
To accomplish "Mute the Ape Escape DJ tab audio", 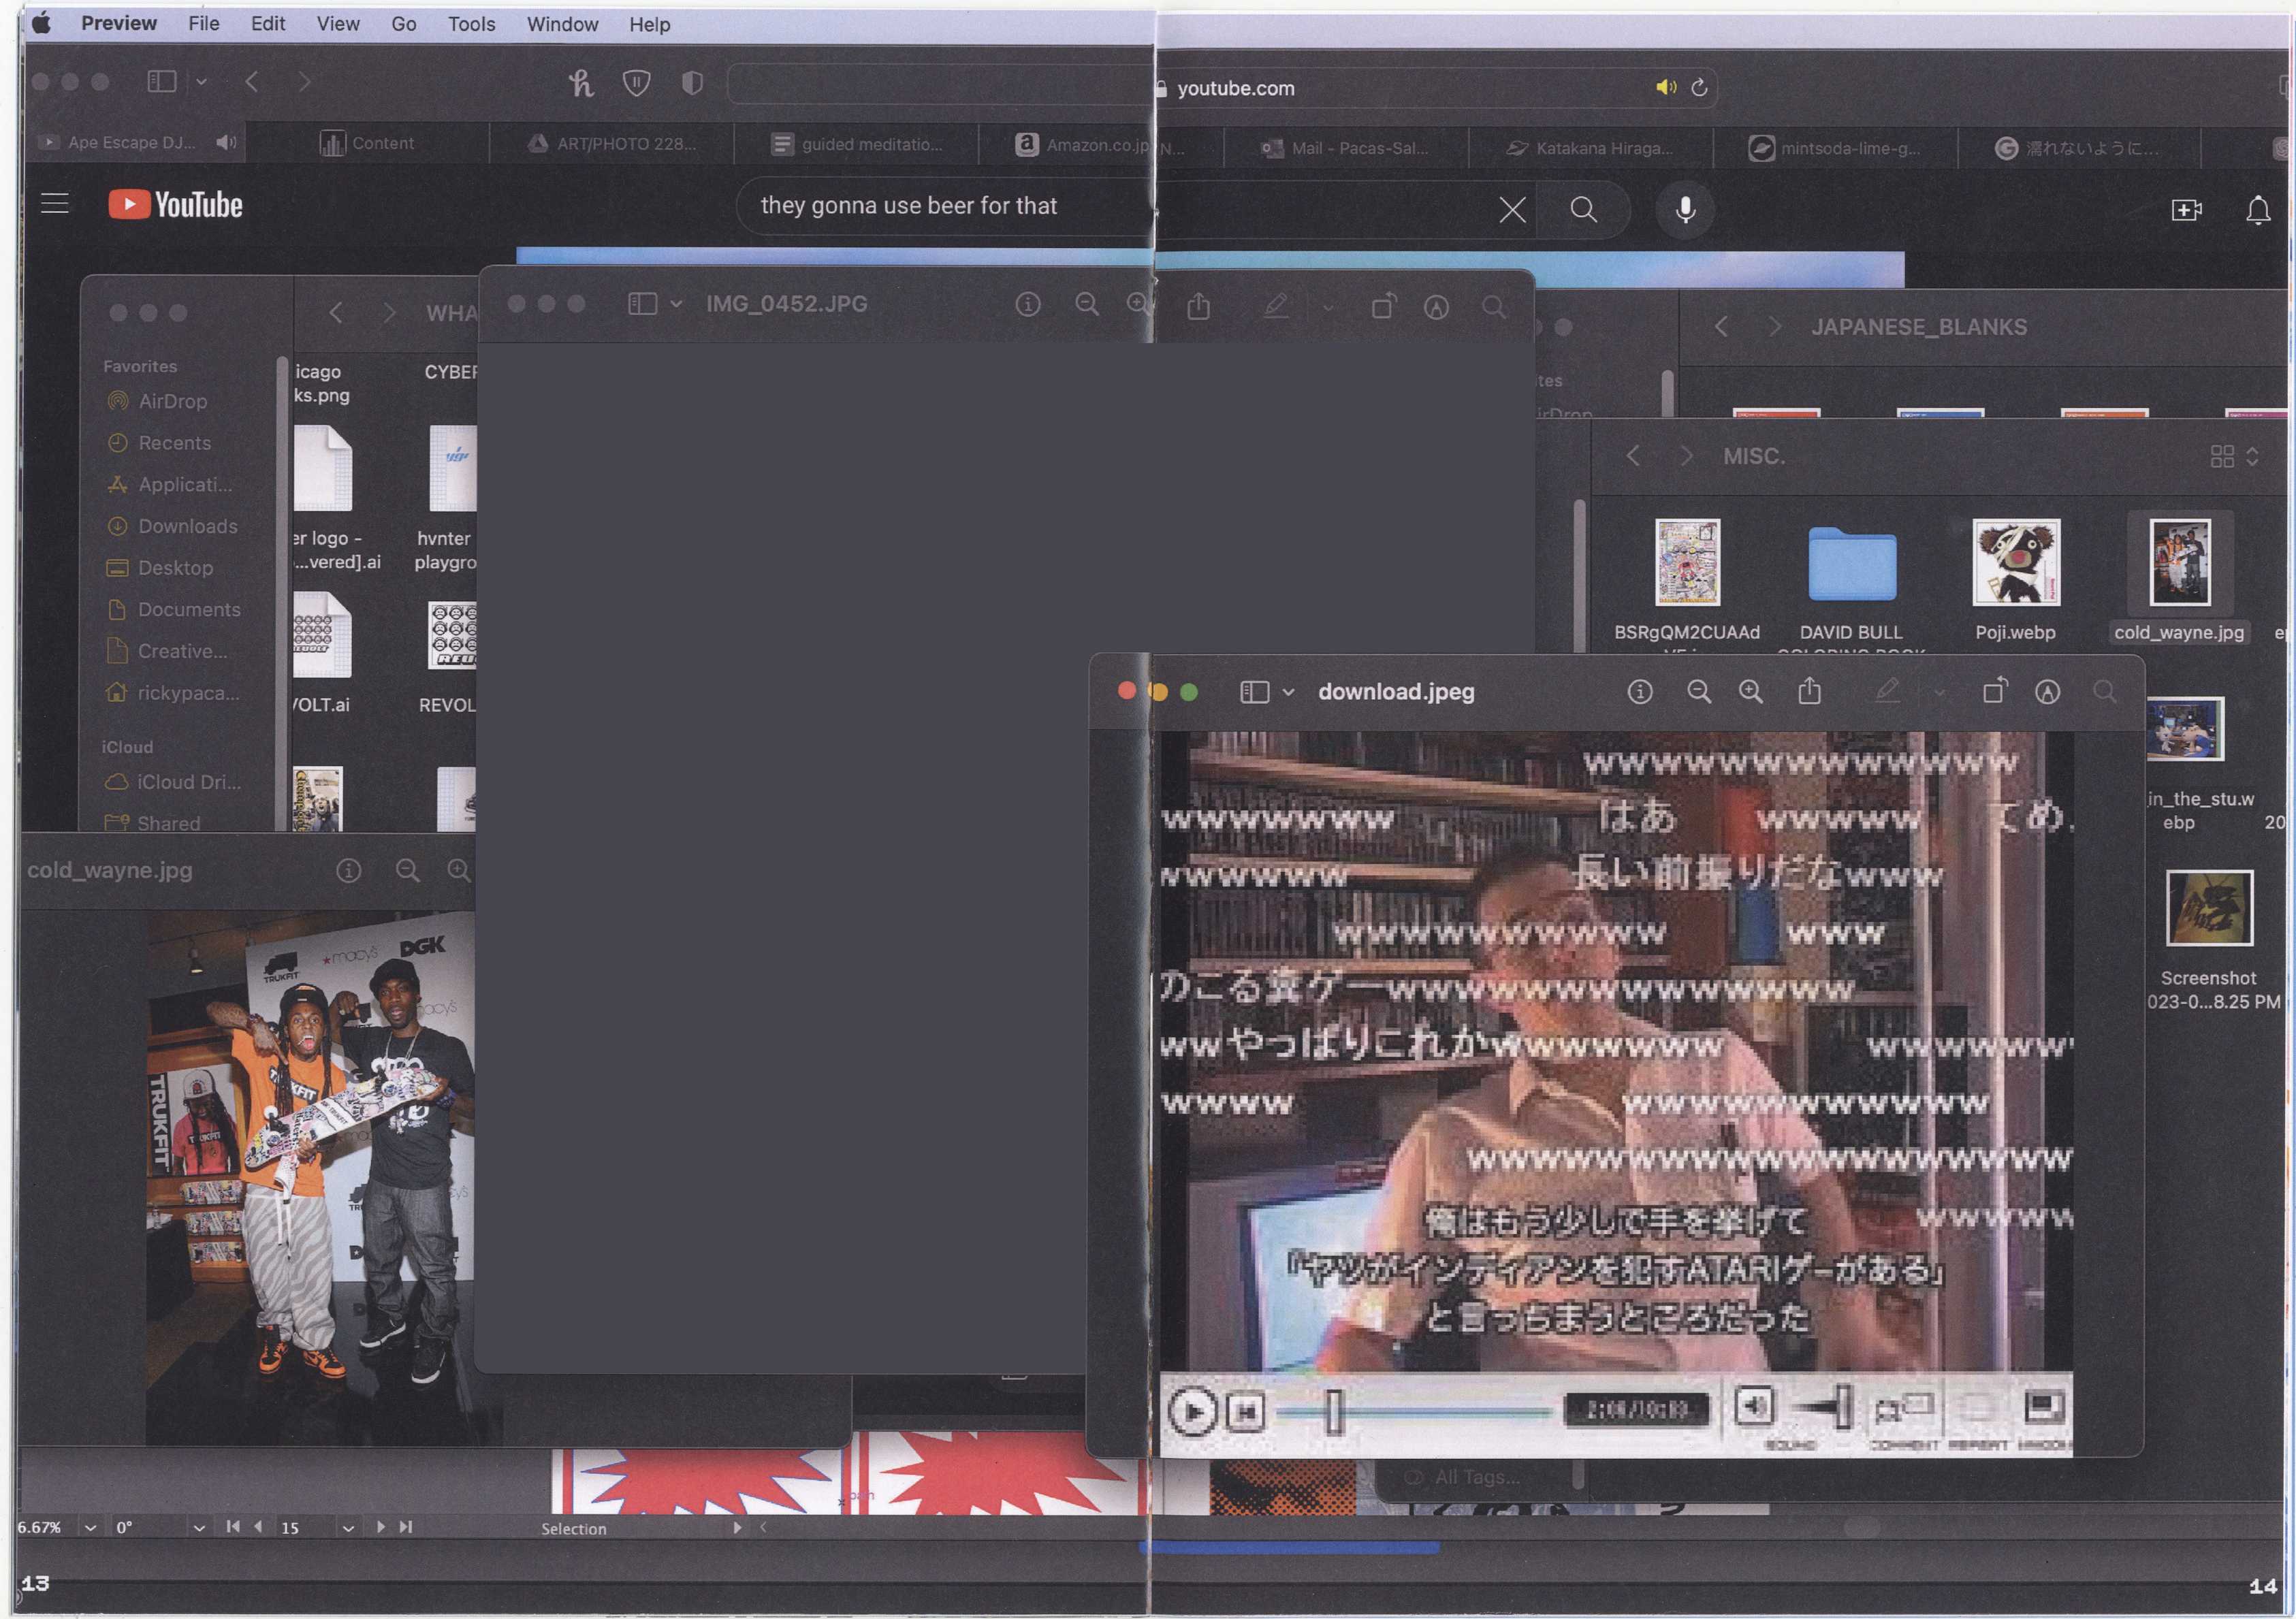I will click(x=226, y=143).
